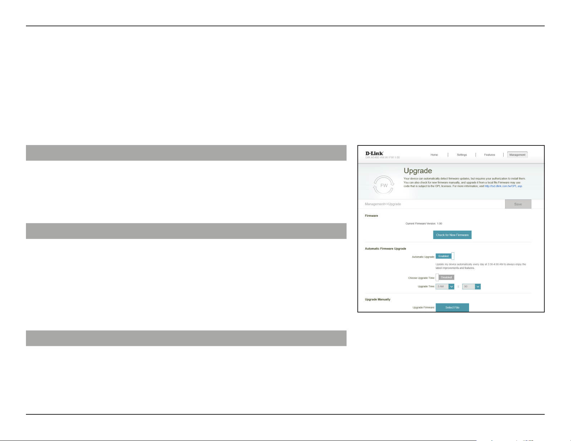Toggle the Choose Upgrade Time switch

pos(445,277)
